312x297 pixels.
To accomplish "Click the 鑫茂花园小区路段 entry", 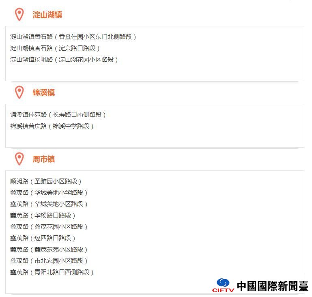I will (x=49, y=226).
